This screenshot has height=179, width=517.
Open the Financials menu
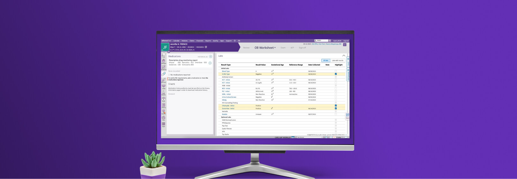click(x=200, y=41)
